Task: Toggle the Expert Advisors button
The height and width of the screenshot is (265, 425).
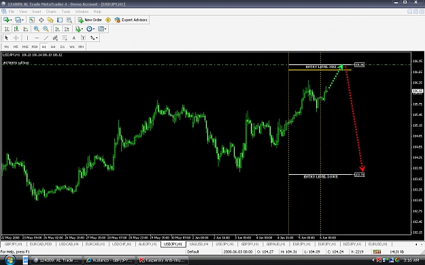Action: coord(131,20)
